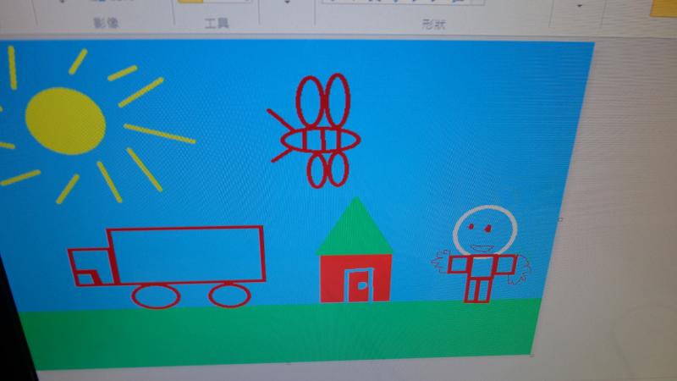Click the white-outlined head of the figure
The width and height of the screenshot is (677, 381).
coord(485,230)
